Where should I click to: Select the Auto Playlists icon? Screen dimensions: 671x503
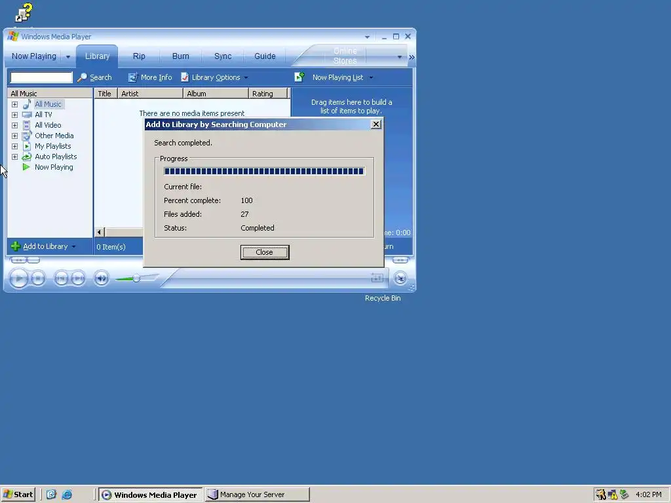tap(26, 157)
